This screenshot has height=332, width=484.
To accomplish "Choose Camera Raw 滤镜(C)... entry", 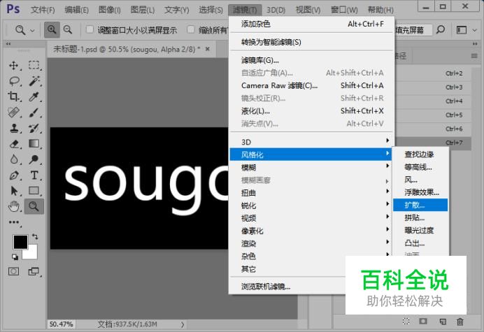I will (311, 85).
